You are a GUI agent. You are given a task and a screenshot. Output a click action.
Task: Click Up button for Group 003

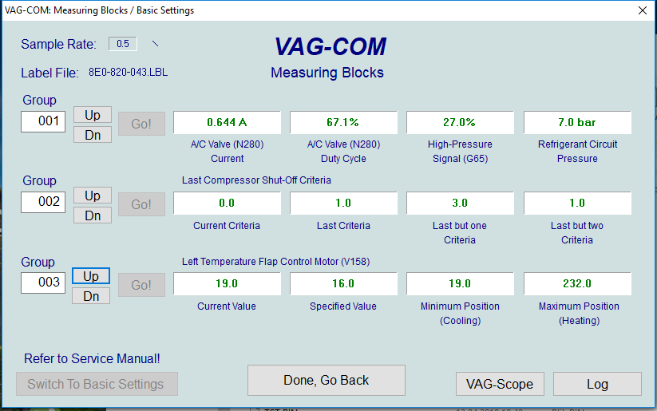click(x=91, y=276)
